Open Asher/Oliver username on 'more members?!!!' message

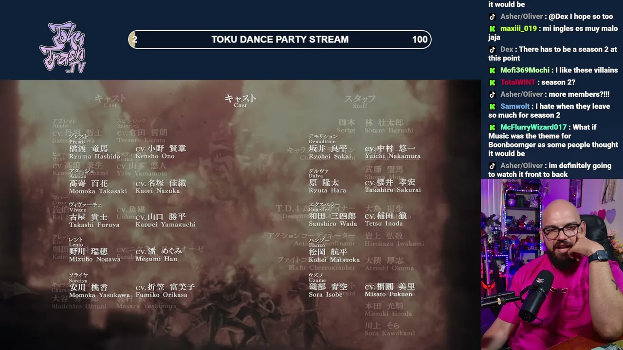coord(521,94)
